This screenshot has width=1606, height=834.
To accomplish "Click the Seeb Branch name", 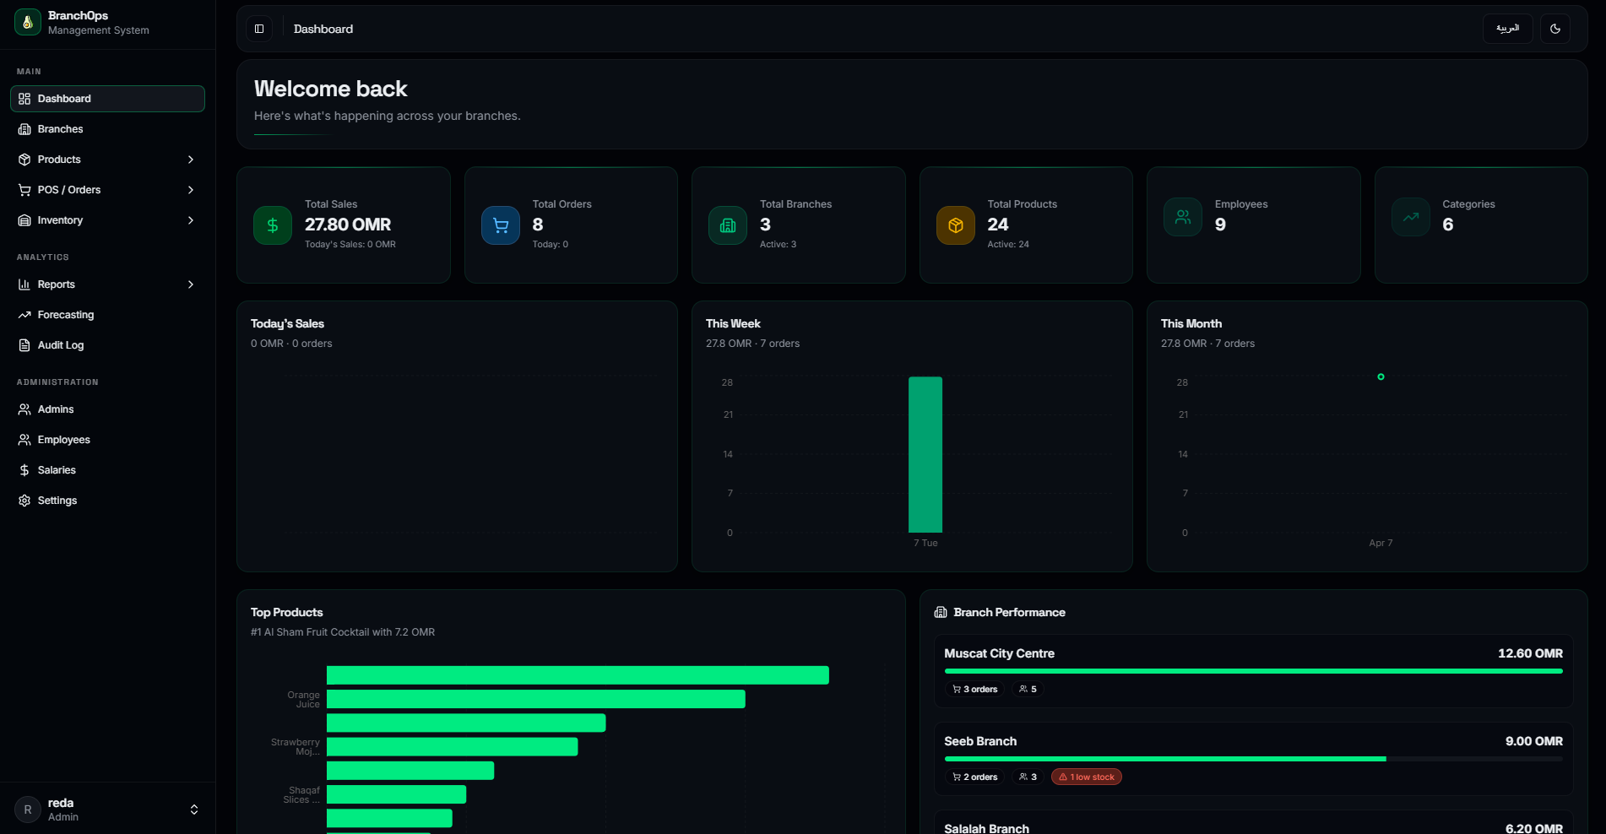I will pyautogui.click(x=980, y=741).
